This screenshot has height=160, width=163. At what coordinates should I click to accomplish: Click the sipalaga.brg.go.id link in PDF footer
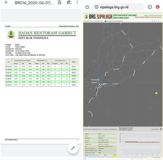[x=11, y=140]
